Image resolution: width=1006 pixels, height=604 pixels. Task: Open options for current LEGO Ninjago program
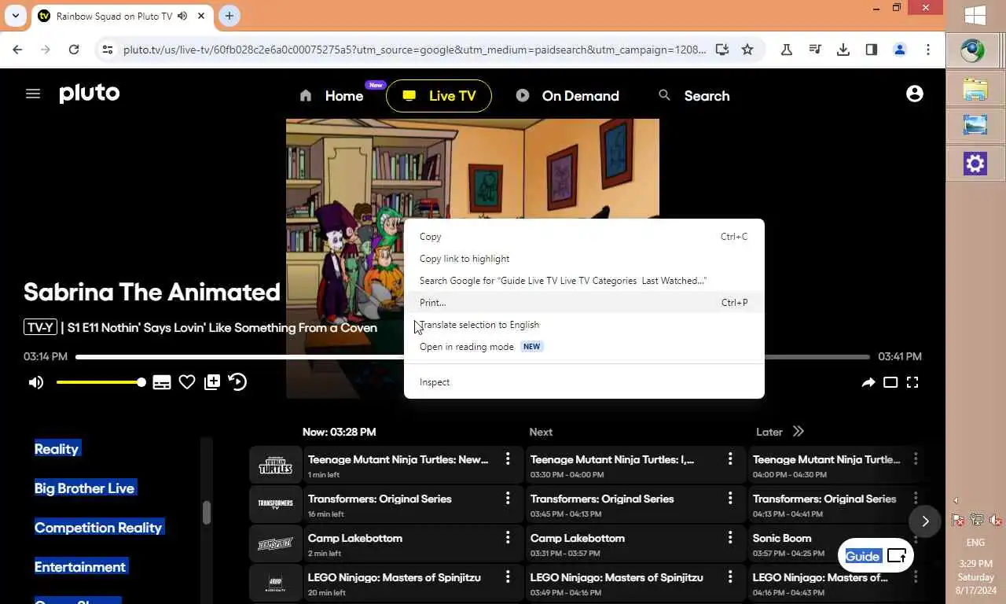(x=508, y=576)
